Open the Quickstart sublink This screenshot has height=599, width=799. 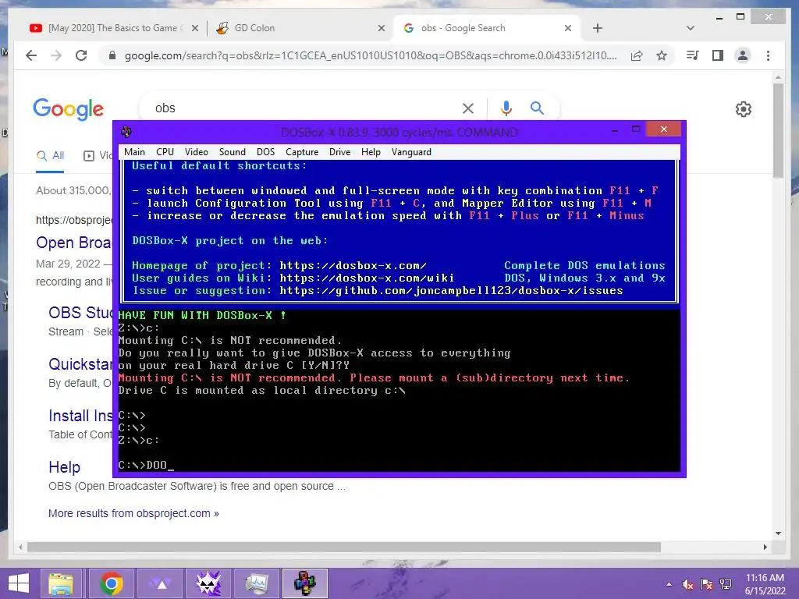80,364
